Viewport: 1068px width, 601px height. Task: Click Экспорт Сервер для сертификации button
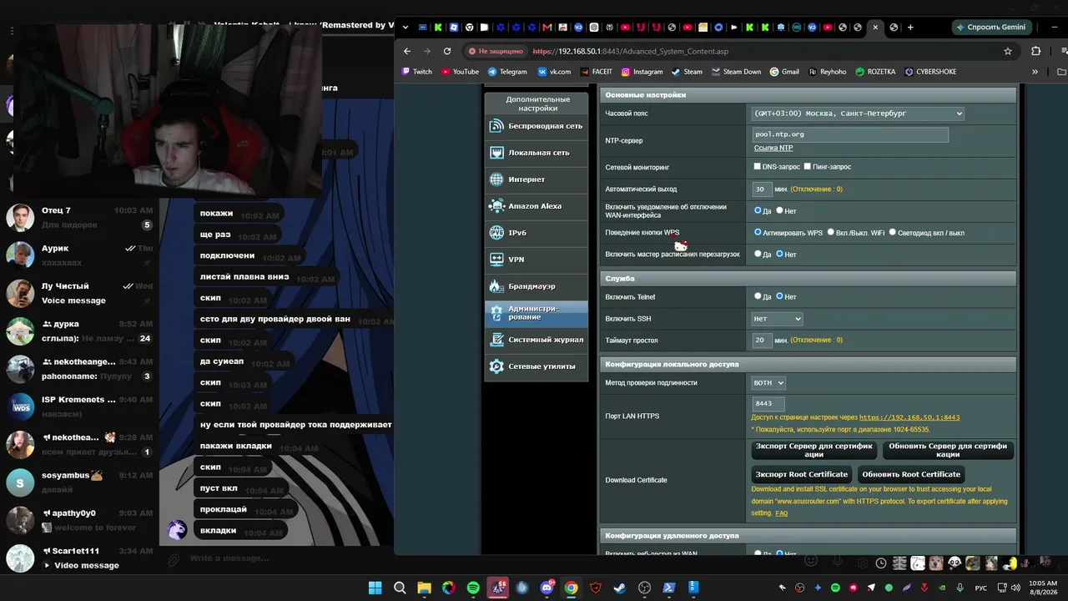click(814, 451)
